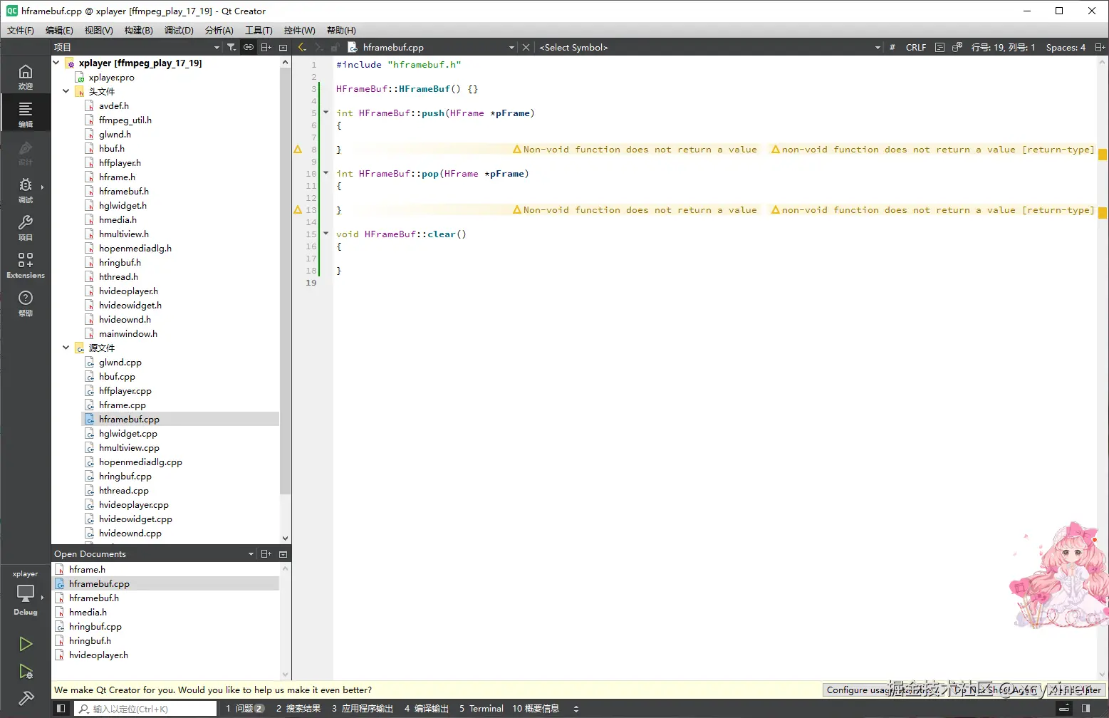The width and height of the screenshot is (1109, 718).
Task: Toggle the right sidebar visibility
Action: (1086, 709)
